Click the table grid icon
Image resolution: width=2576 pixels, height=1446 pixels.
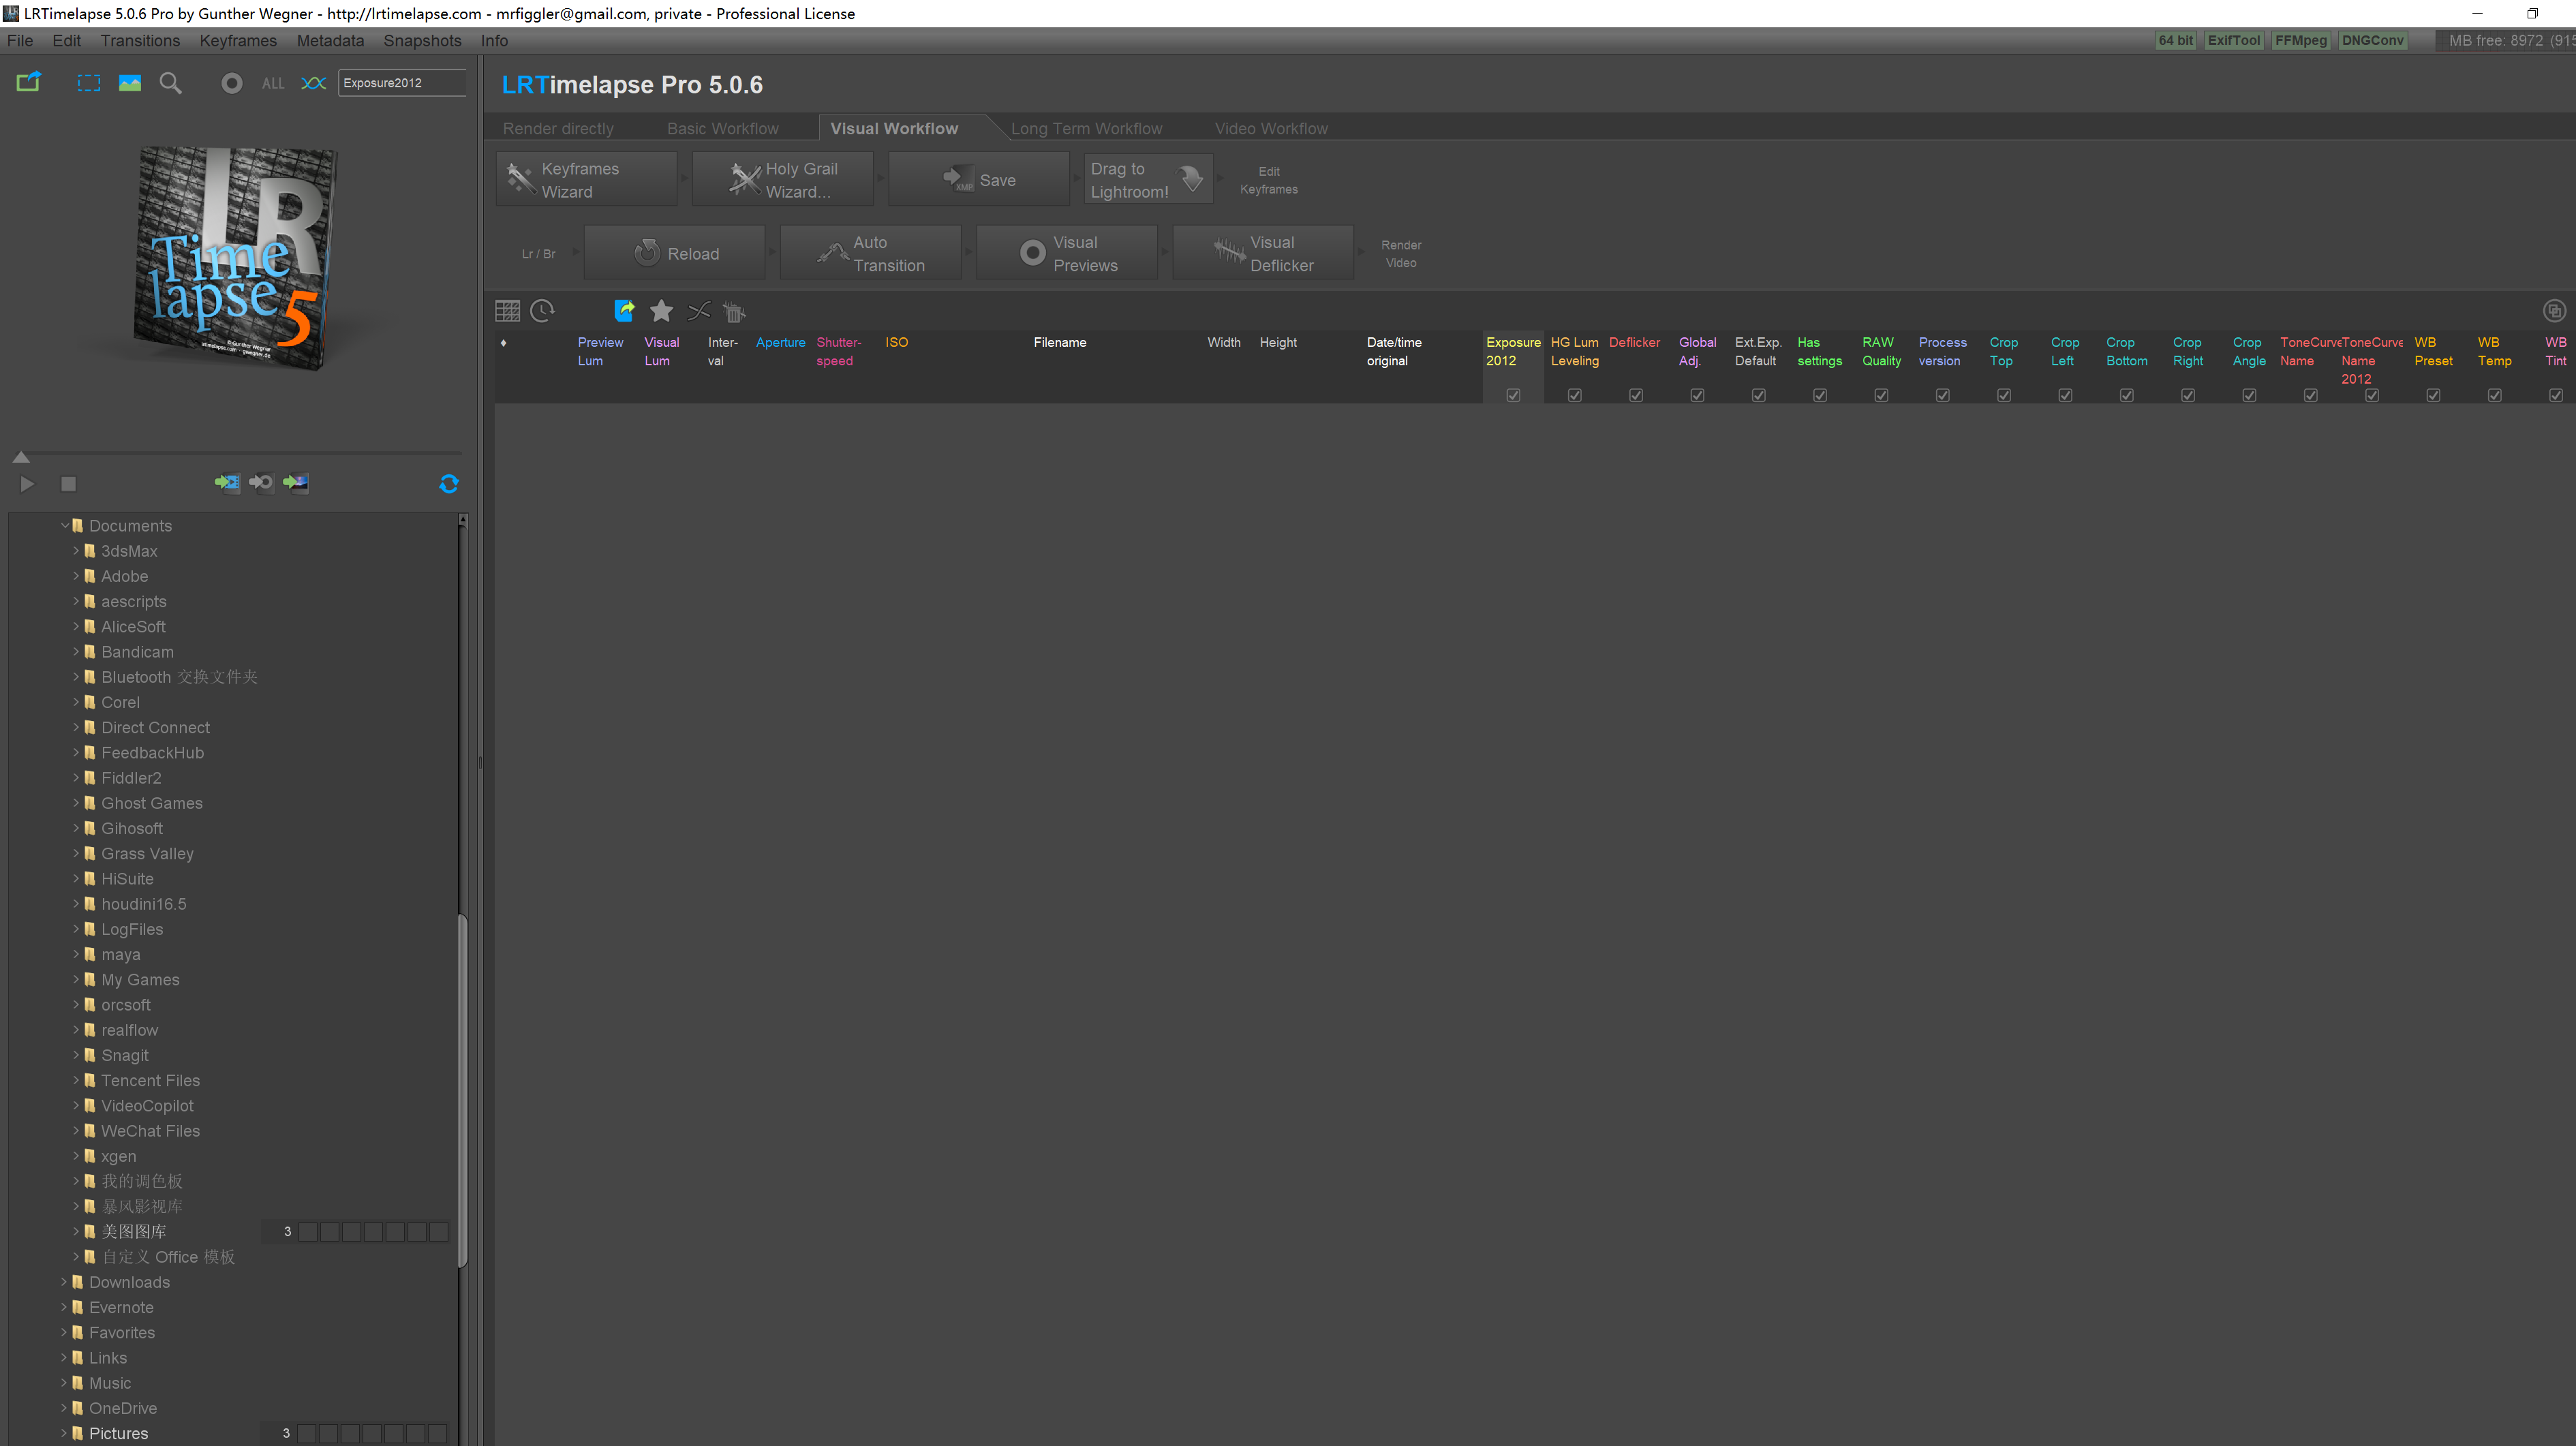(x=508, y=311)
